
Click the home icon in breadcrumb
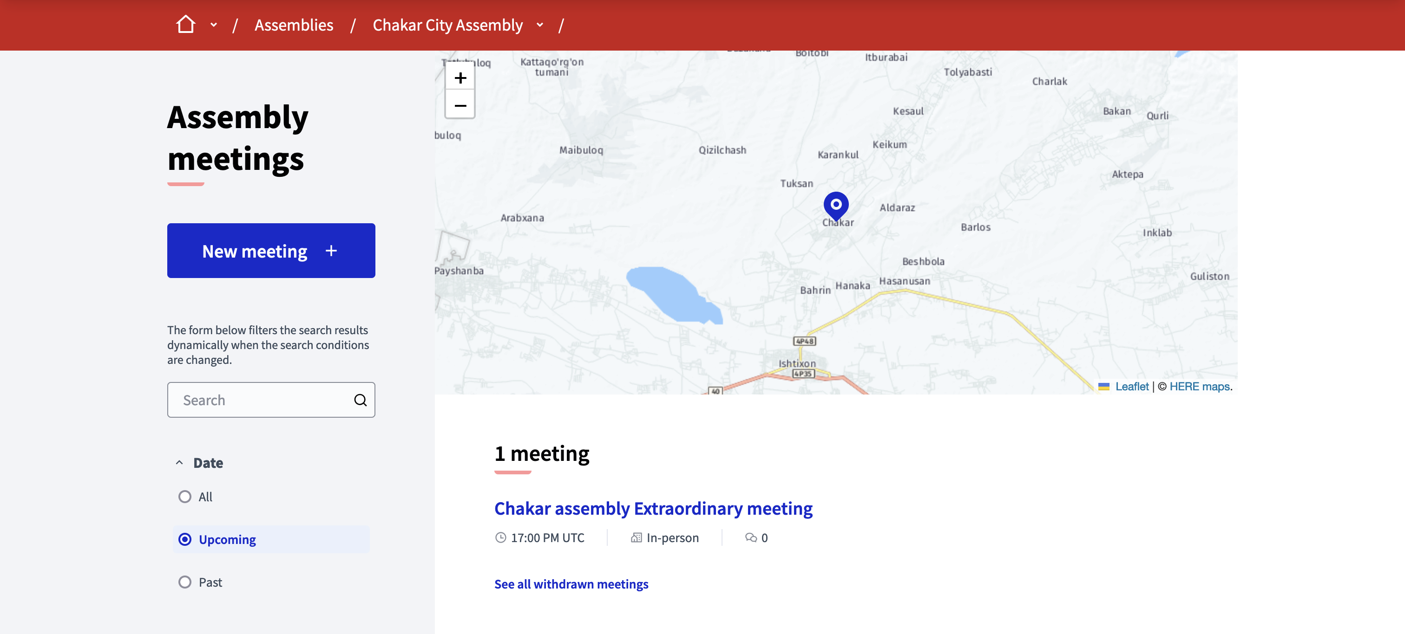185,24
